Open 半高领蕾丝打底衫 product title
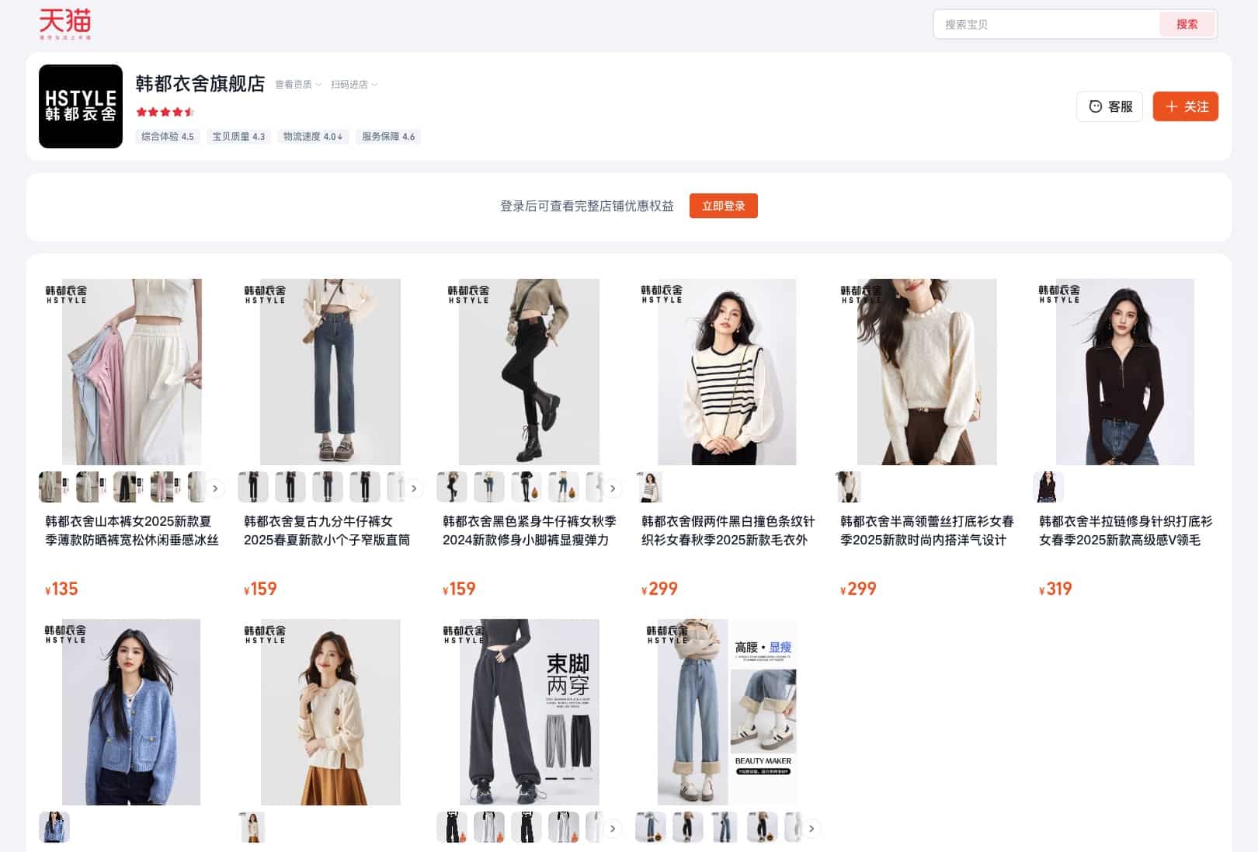Screen dimensions: 1258x852 tap(926, 530)
